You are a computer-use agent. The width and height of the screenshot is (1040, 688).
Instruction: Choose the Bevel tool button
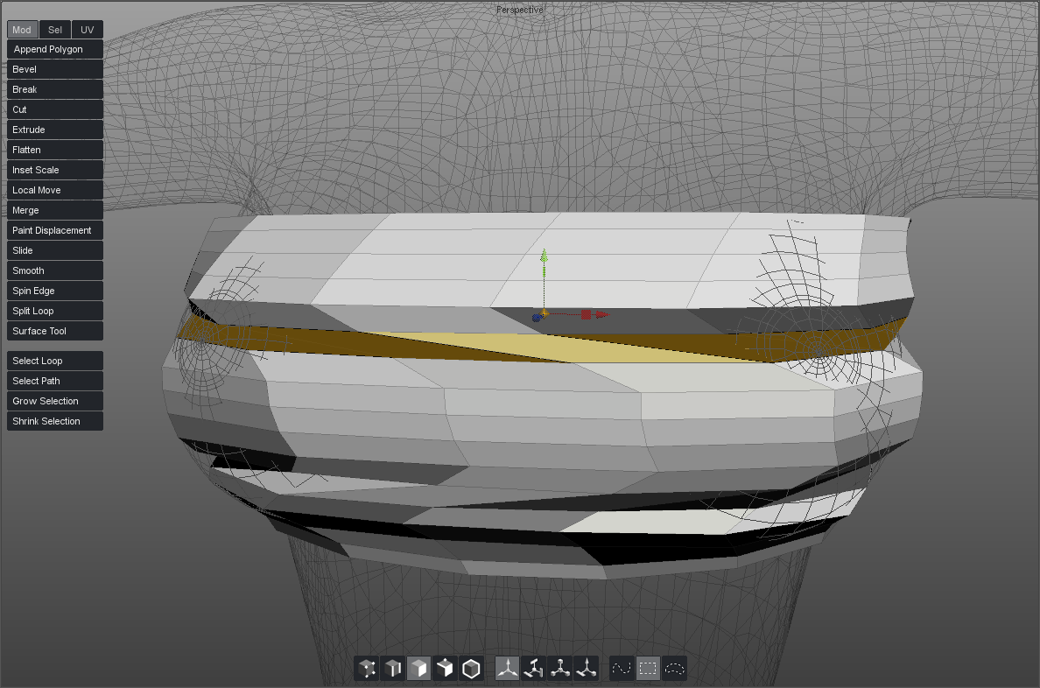(x=55, y=69)
